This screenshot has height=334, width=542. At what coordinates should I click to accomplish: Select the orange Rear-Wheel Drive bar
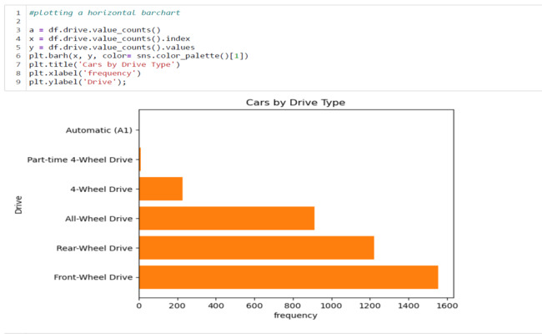coord(256,247)
